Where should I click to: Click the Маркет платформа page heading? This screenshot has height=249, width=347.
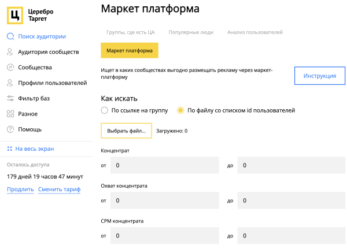coord(150,9)
